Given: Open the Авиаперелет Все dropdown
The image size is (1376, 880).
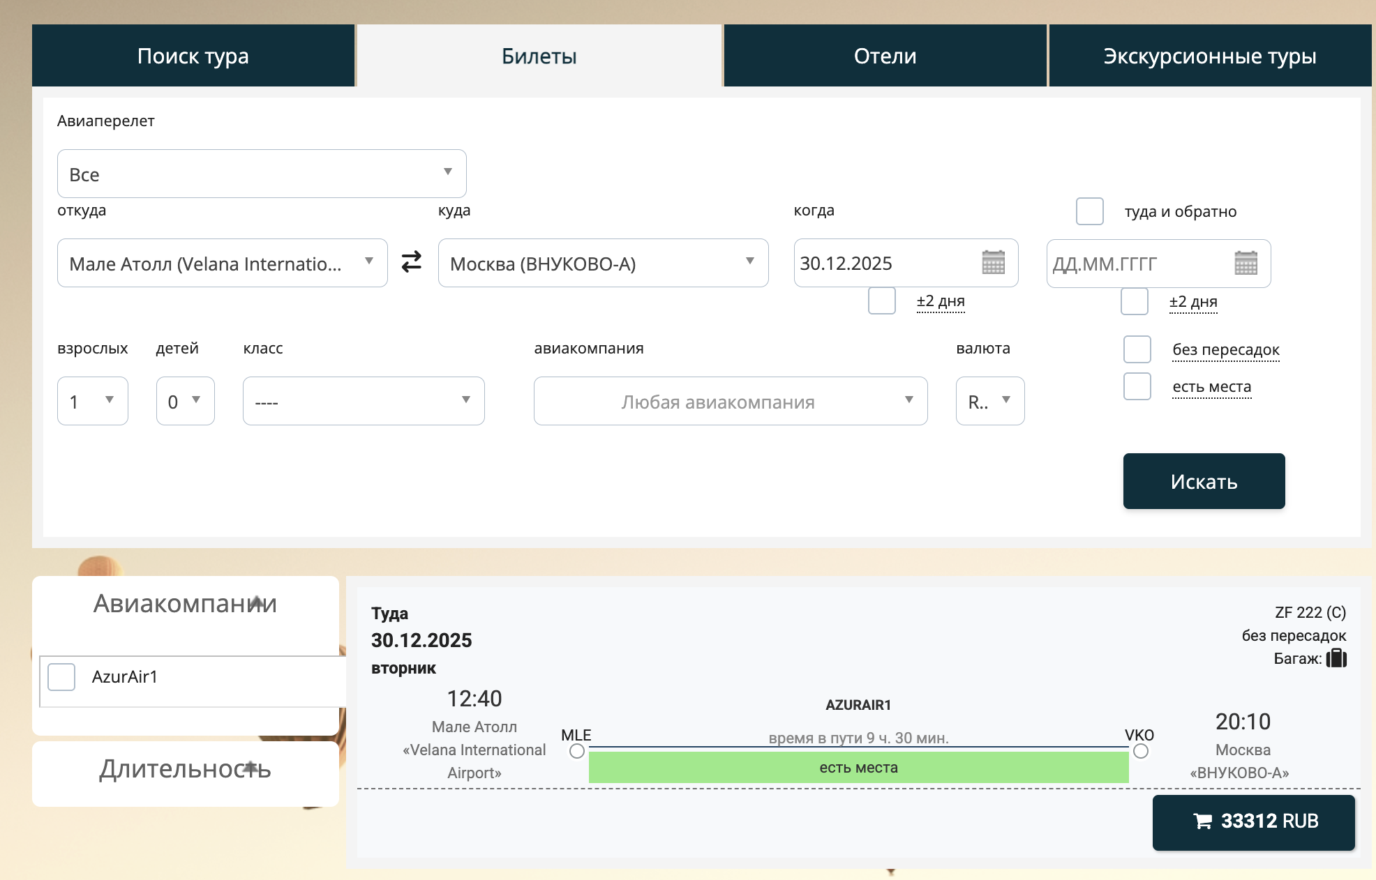Looking at the screenshot, I should (262, 174).
